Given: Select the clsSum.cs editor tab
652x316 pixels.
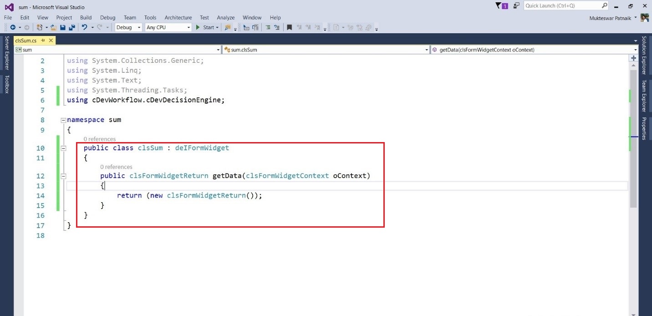Looking at the screenshot, I should click(x=26, y=41).
